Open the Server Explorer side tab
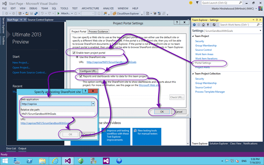This screenshot has height=165, width=264. click(3, 25)
